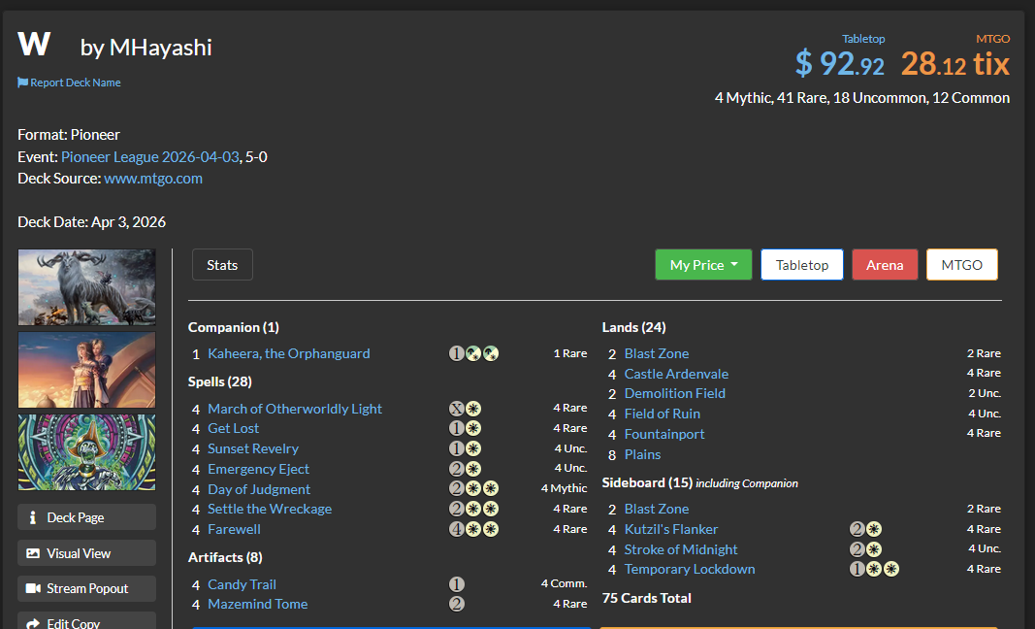This screenshot has height=629, width=1035.
Task: Open the Kutzil's Flanker card link
Action: point(670,529)
